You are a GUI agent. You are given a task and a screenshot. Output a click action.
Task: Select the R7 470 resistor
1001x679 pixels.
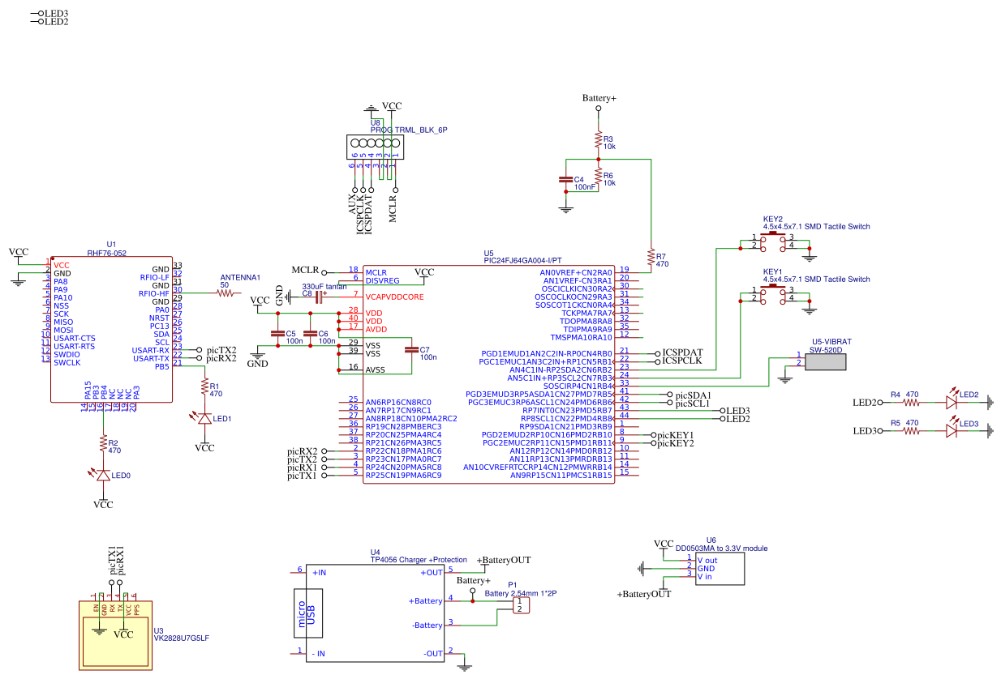(651, 258)
